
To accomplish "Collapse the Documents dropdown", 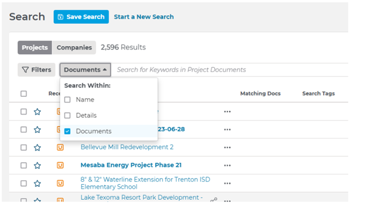I will [85, 70].
